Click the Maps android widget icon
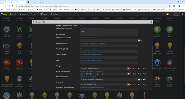 coord(170,29)
